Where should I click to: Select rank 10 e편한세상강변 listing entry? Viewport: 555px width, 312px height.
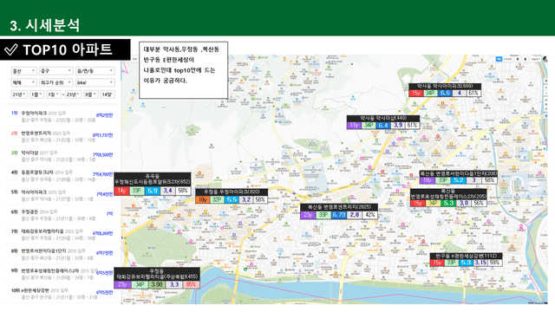pos(62,294)
